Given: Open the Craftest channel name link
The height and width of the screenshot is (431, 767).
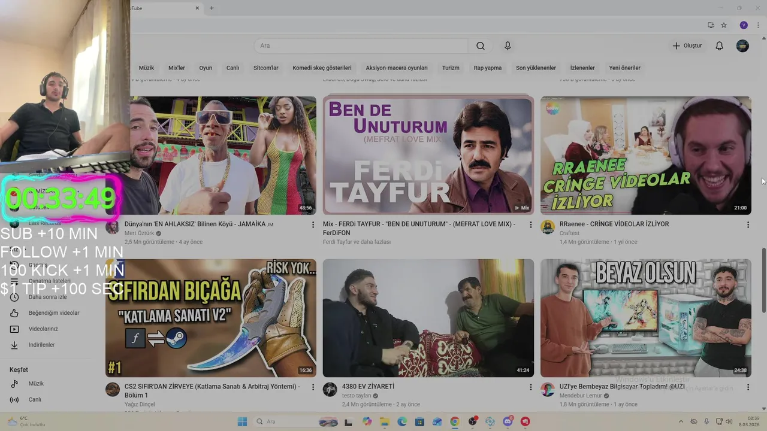Looking at the screenshot, I should click(569, 233).
